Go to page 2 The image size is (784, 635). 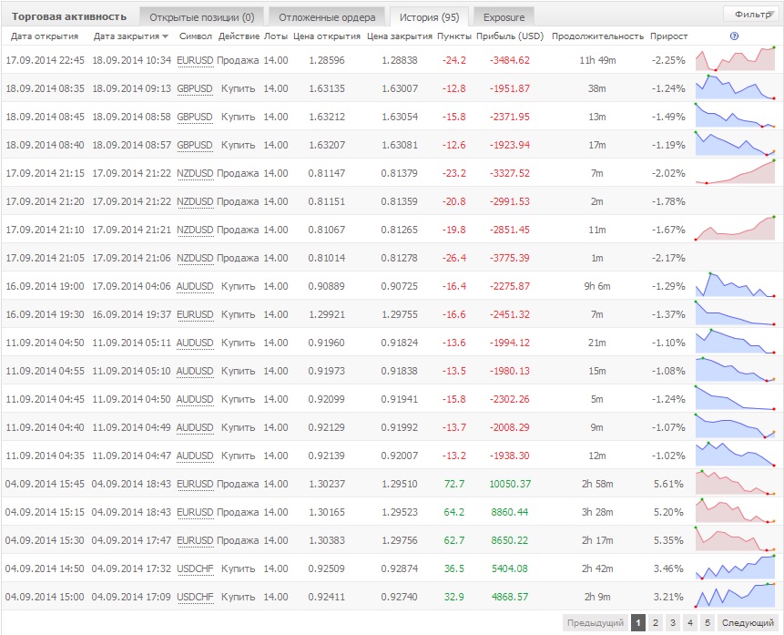656,623
